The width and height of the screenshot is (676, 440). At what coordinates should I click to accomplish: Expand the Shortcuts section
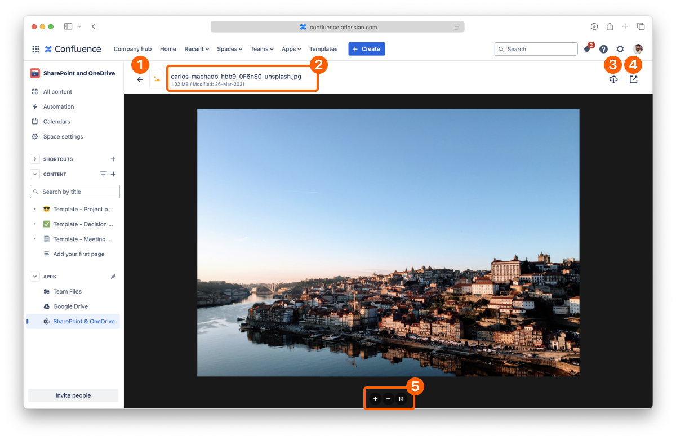[x=34, y=159]
